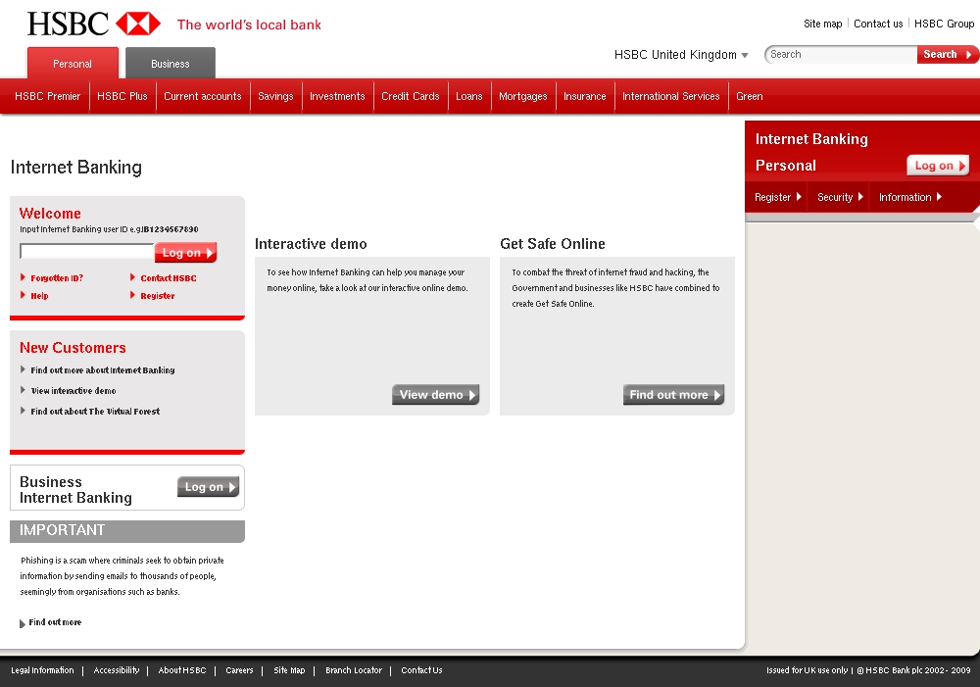The height and width of the screenshot is (687, 980).
Task: Follow the Contact HSBC link
Action: 169,278
